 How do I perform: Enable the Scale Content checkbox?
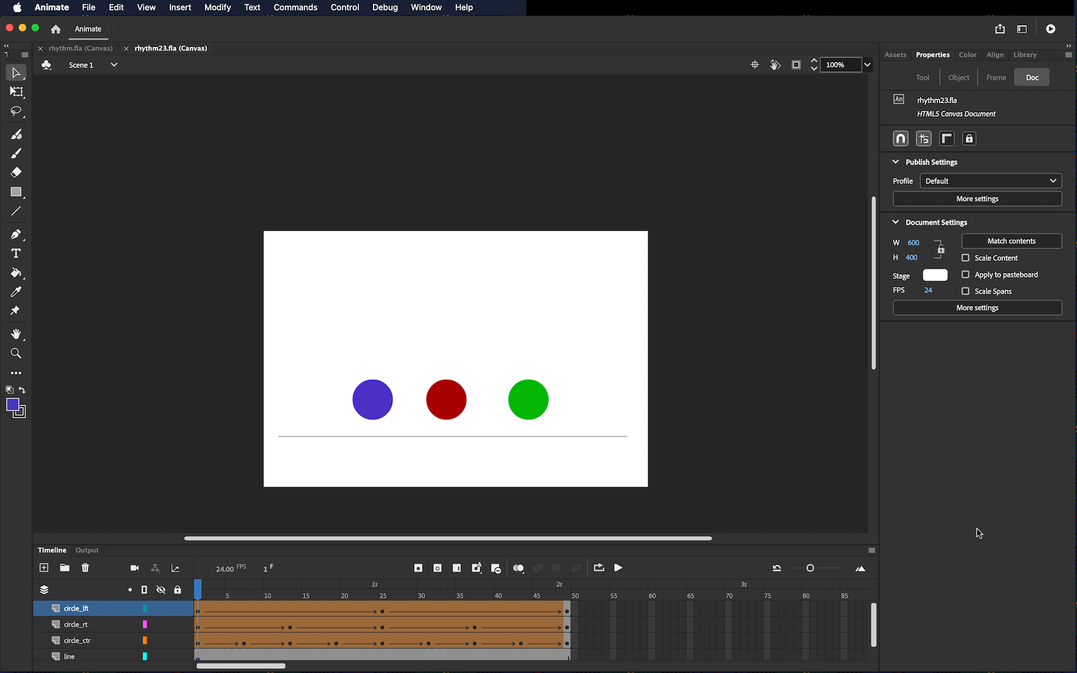[x=965, y=258]
